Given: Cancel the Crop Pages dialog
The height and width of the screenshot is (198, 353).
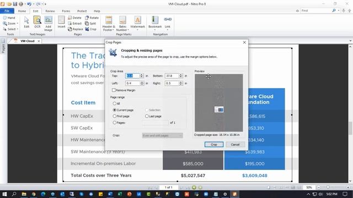Looking at the screenshot, I should pos(235,144).
